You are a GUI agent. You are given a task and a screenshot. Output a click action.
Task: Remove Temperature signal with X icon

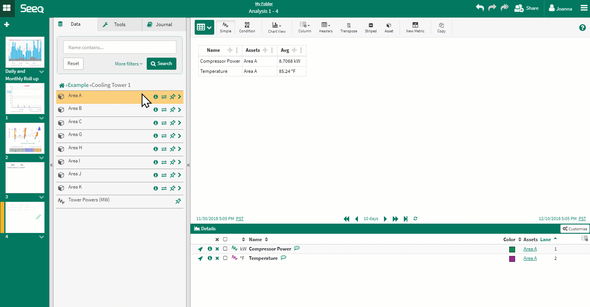click(x=217, y=258)
